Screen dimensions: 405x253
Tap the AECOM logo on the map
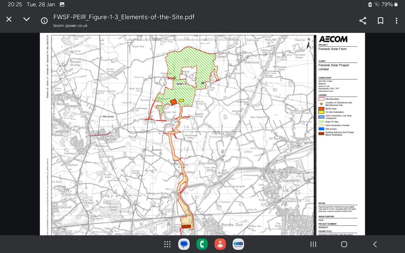333,39
